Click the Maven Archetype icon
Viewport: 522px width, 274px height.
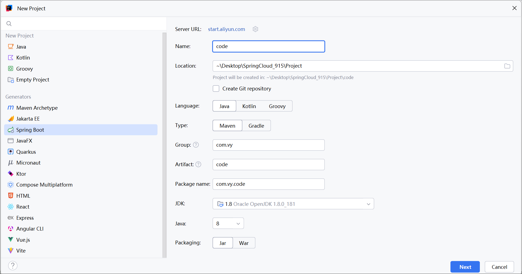pyautogui.click(x=11, y=108)
